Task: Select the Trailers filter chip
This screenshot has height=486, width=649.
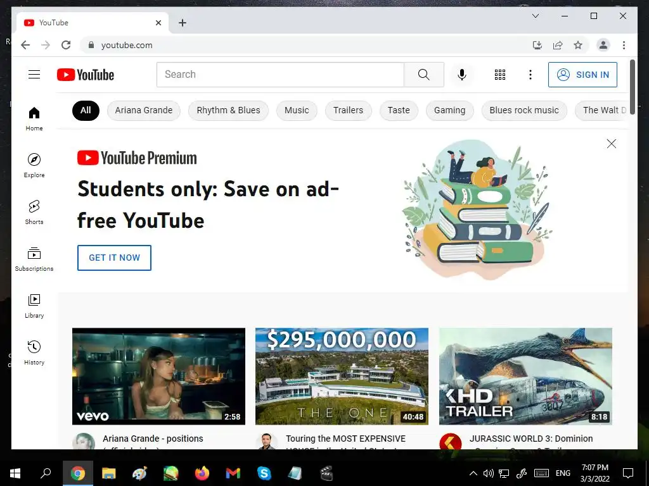Action: (348, 110)
